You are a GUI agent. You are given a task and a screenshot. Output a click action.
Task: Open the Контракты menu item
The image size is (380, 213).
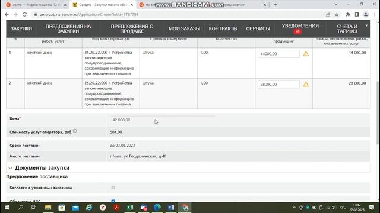223,28
